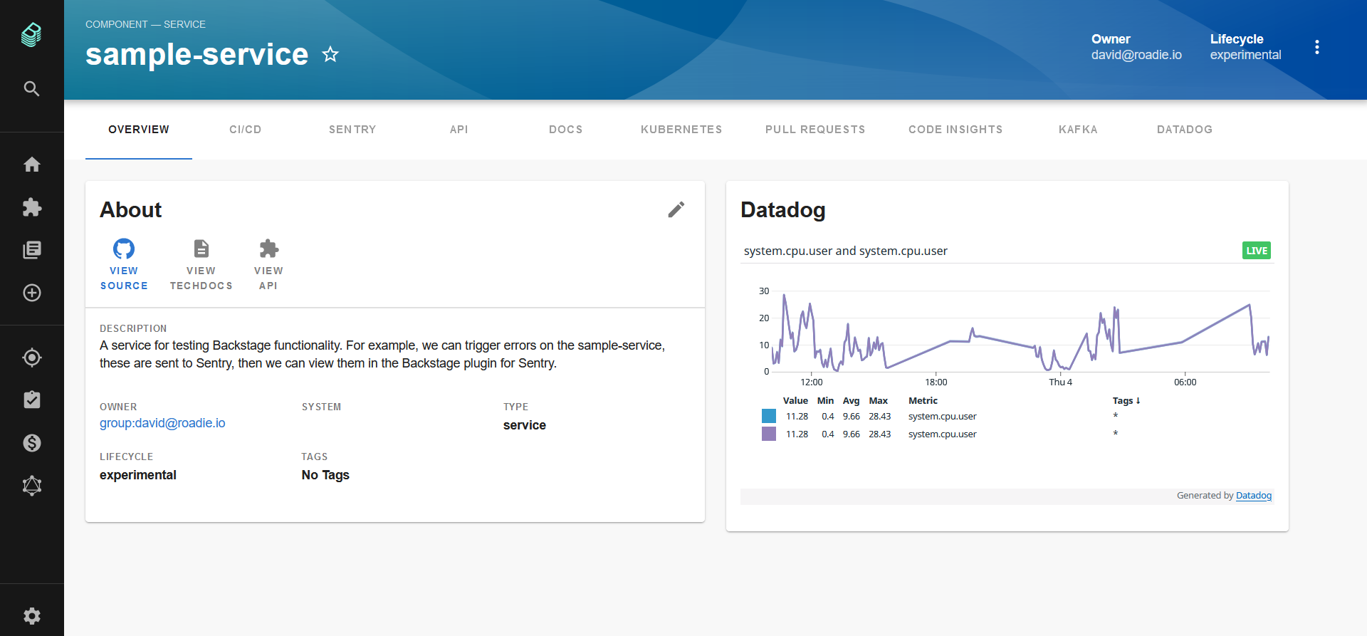Open the cost insights dollar icon

coord(31,443)
